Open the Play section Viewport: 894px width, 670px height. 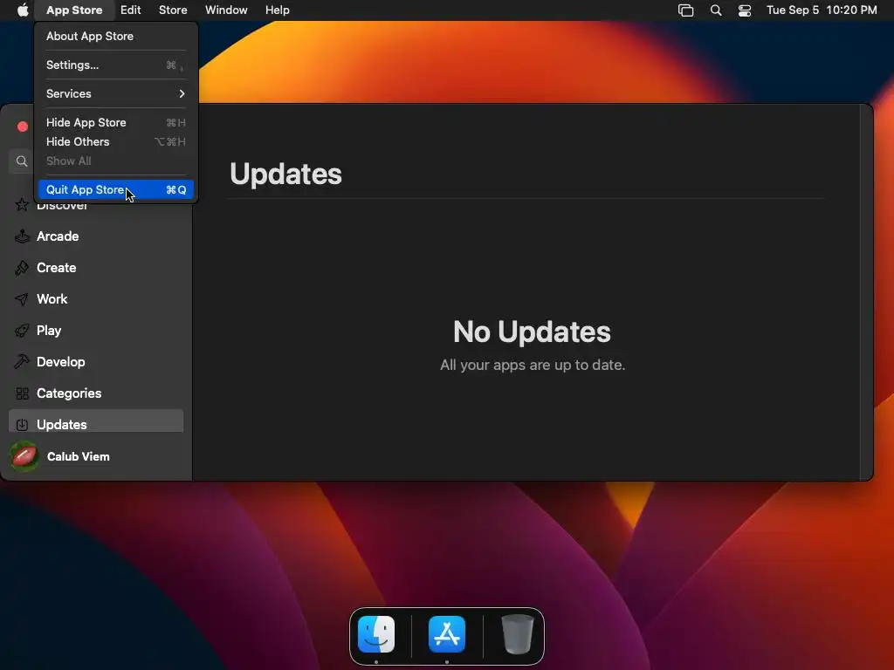tap(96, 331)
